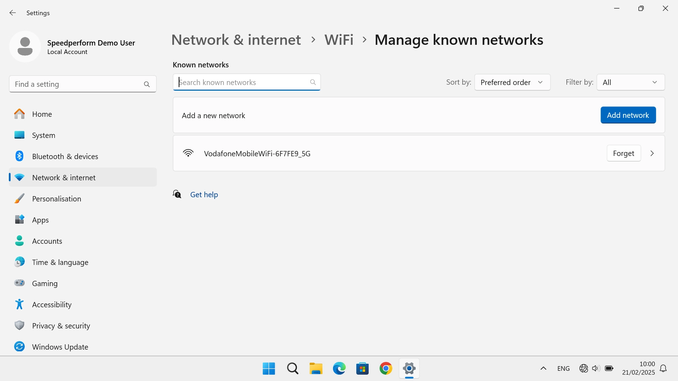Select Privacy & security in sidebar
This screenshot has width=678, height=381.
[x=19, y=325]
